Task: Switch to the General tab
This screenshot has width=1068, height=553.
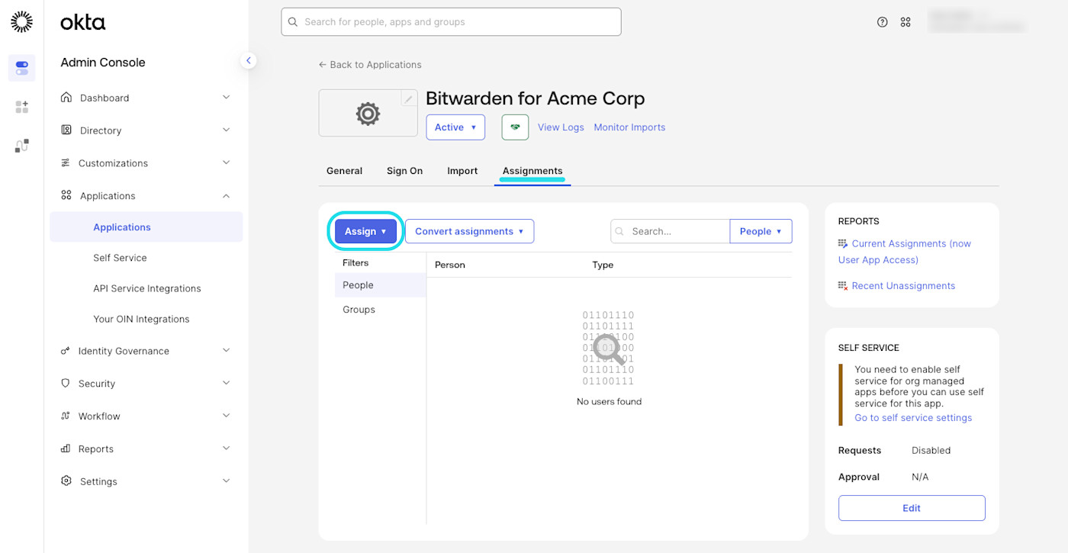Action: 344,171
